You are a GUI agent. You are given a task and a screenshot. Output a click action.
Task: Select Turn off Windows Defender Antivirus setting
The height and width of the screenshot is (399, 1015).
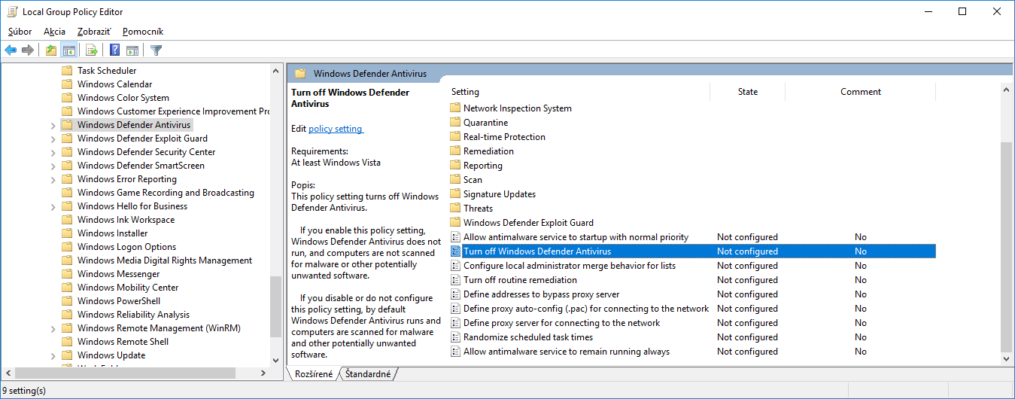point(691,251)
